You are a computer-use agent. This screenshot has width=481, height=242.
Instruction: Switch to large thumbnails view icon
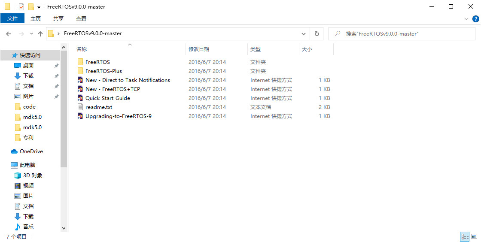[x=474, y=236]
